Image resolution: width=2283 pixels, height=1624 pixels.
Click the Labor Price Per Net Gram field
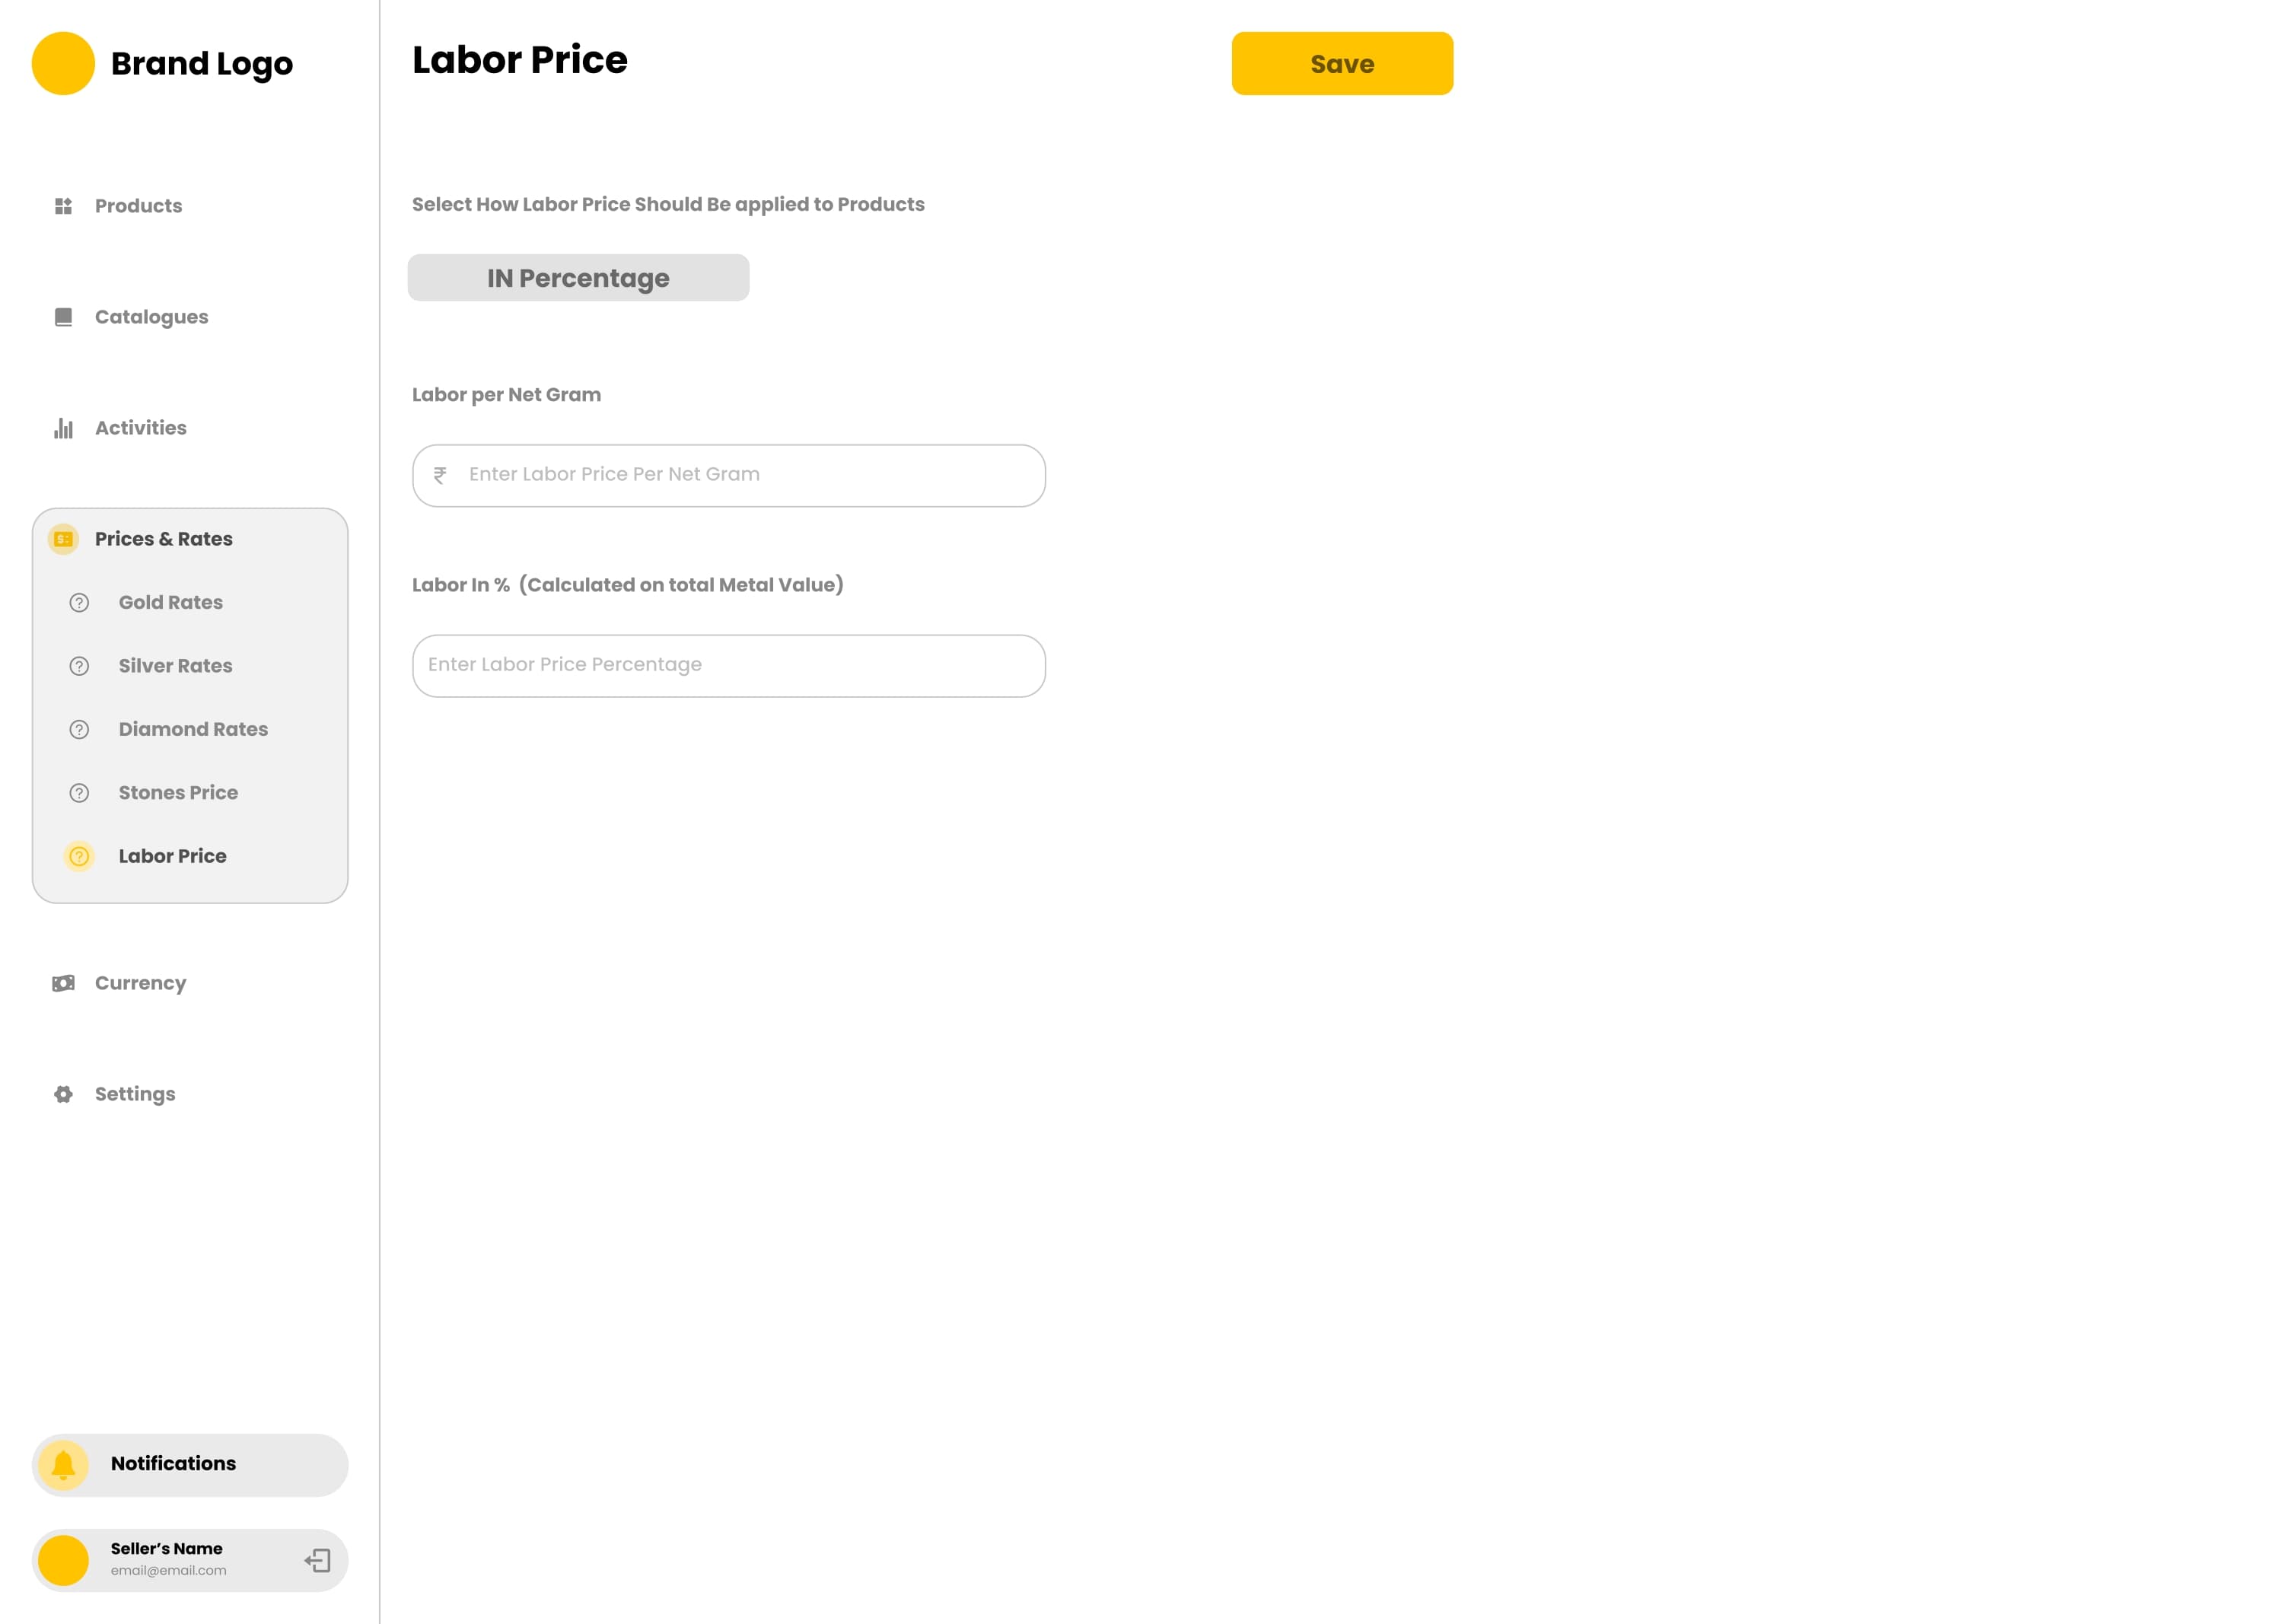click(x=728, y=475)
